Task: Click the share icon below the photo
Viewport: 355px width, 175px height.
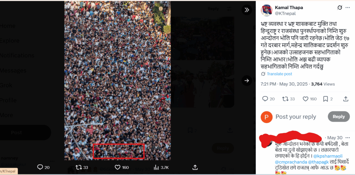Action: click(195, 167)
